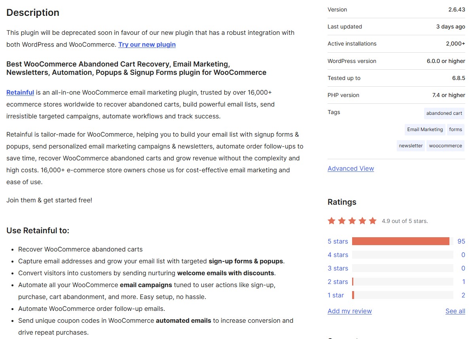470x339 pixels.
Task: Open the 'Try our new plugin' link
Action: tap(147, 44)
